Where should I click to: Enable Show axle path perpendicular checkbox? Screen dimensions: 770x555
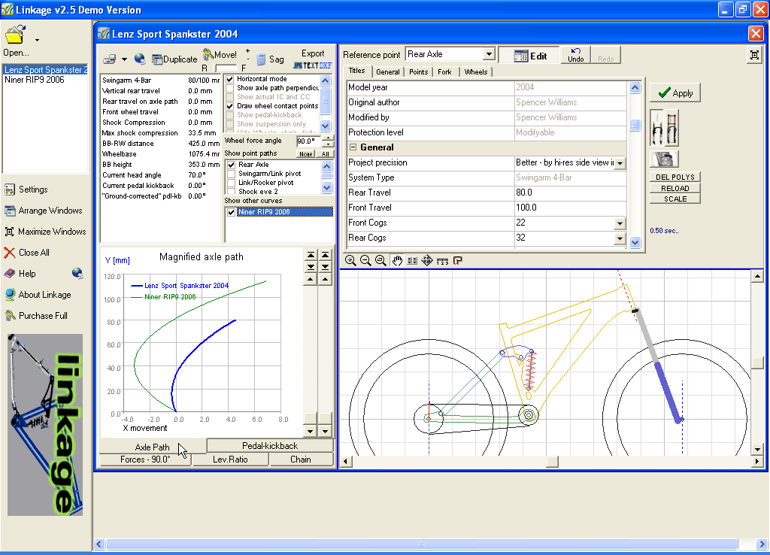[230, 88]
